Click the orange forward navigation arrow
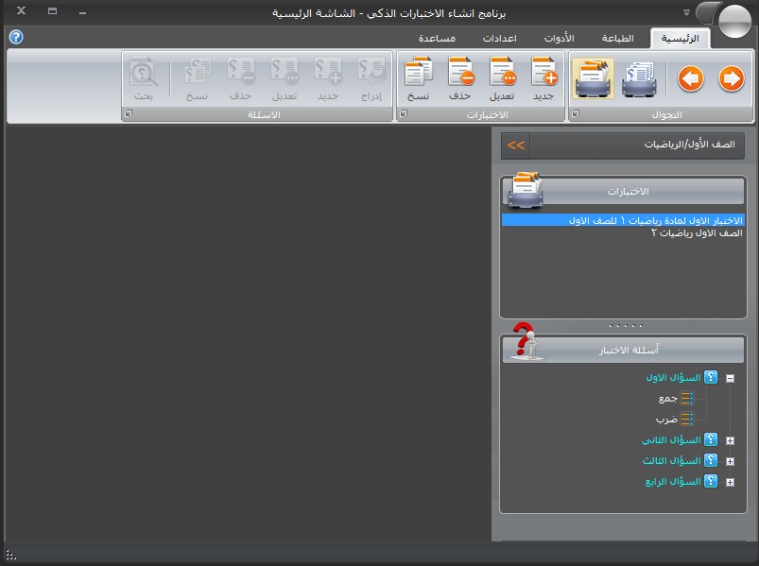The width and height of the screenshot is (759, 566). (x=731, y=79)
